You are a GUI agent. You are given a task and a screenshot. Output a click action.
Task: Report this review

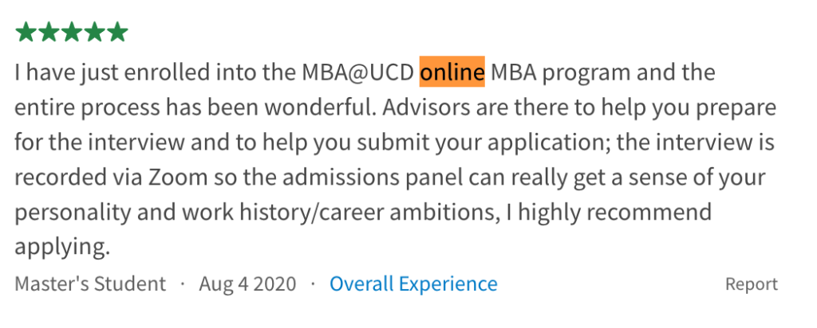[751, 284]
